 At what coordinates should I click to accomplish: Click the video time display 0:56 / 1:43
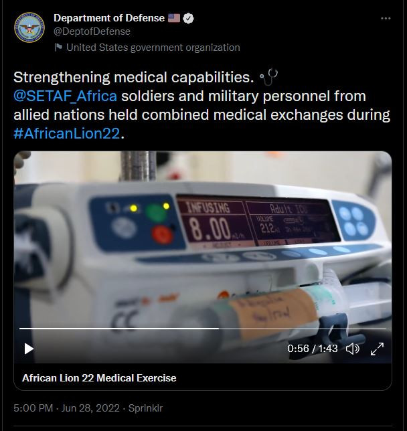(x=312, y=349)
